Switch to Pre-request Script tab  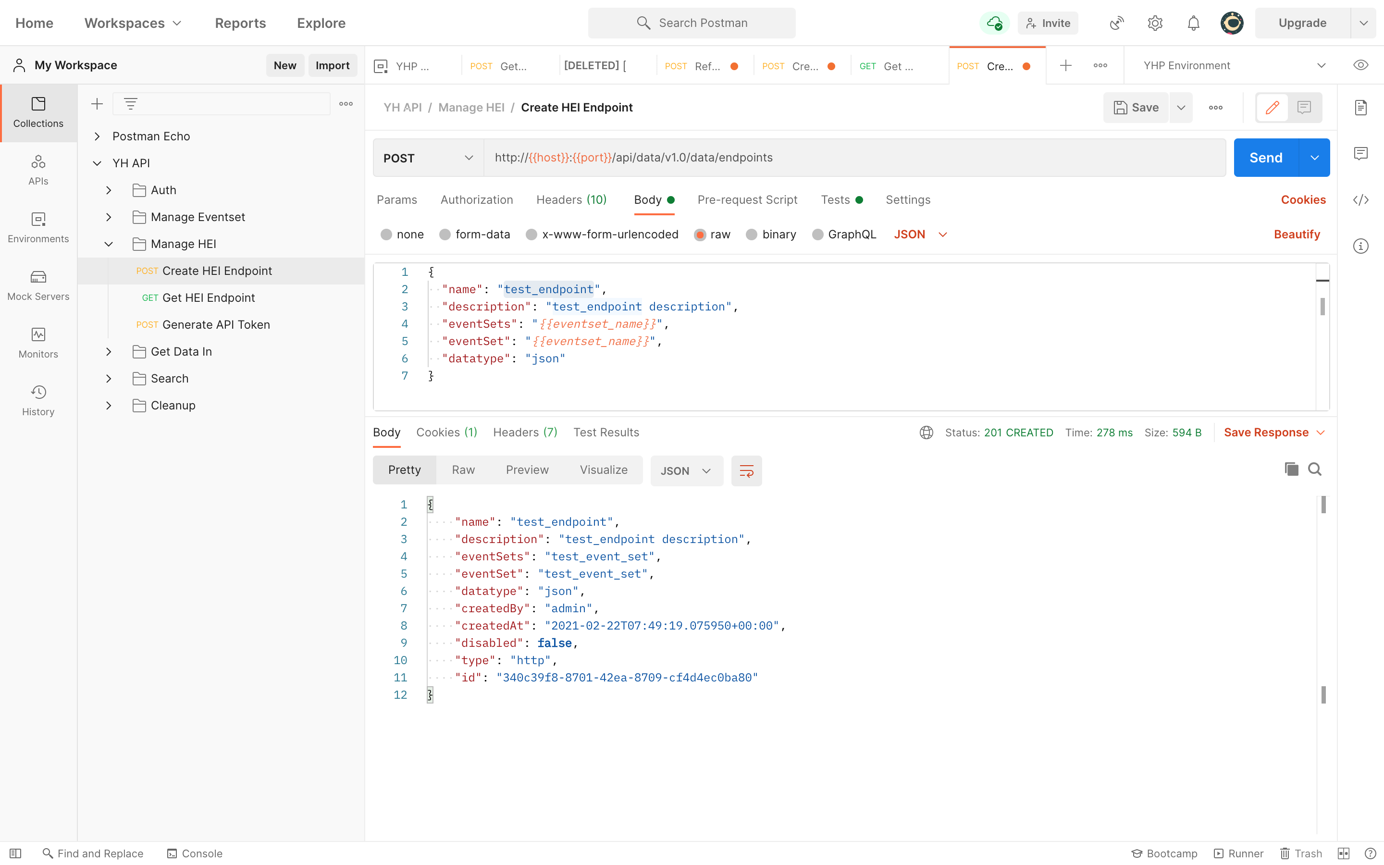click(x=747, y=199)
